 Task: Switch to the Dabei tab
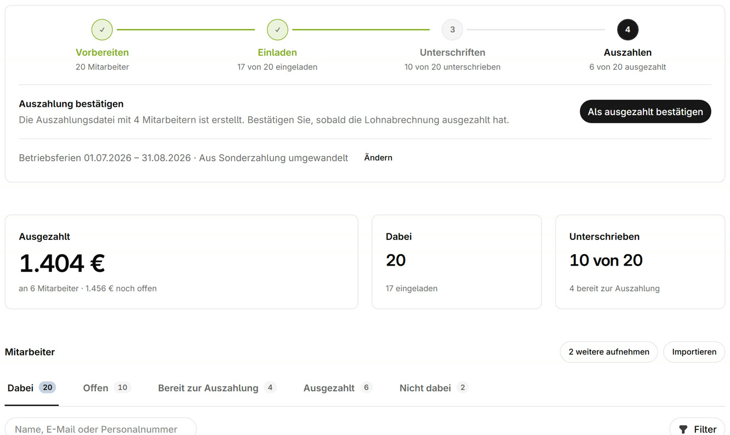pyautogui.click(x=31, y=388)
